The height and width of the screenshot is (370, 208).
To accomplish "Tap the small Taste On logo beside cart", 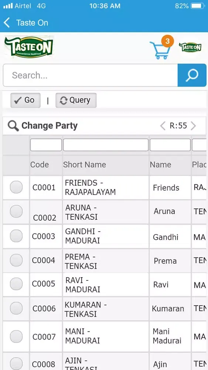I will (x=190, y=47).
